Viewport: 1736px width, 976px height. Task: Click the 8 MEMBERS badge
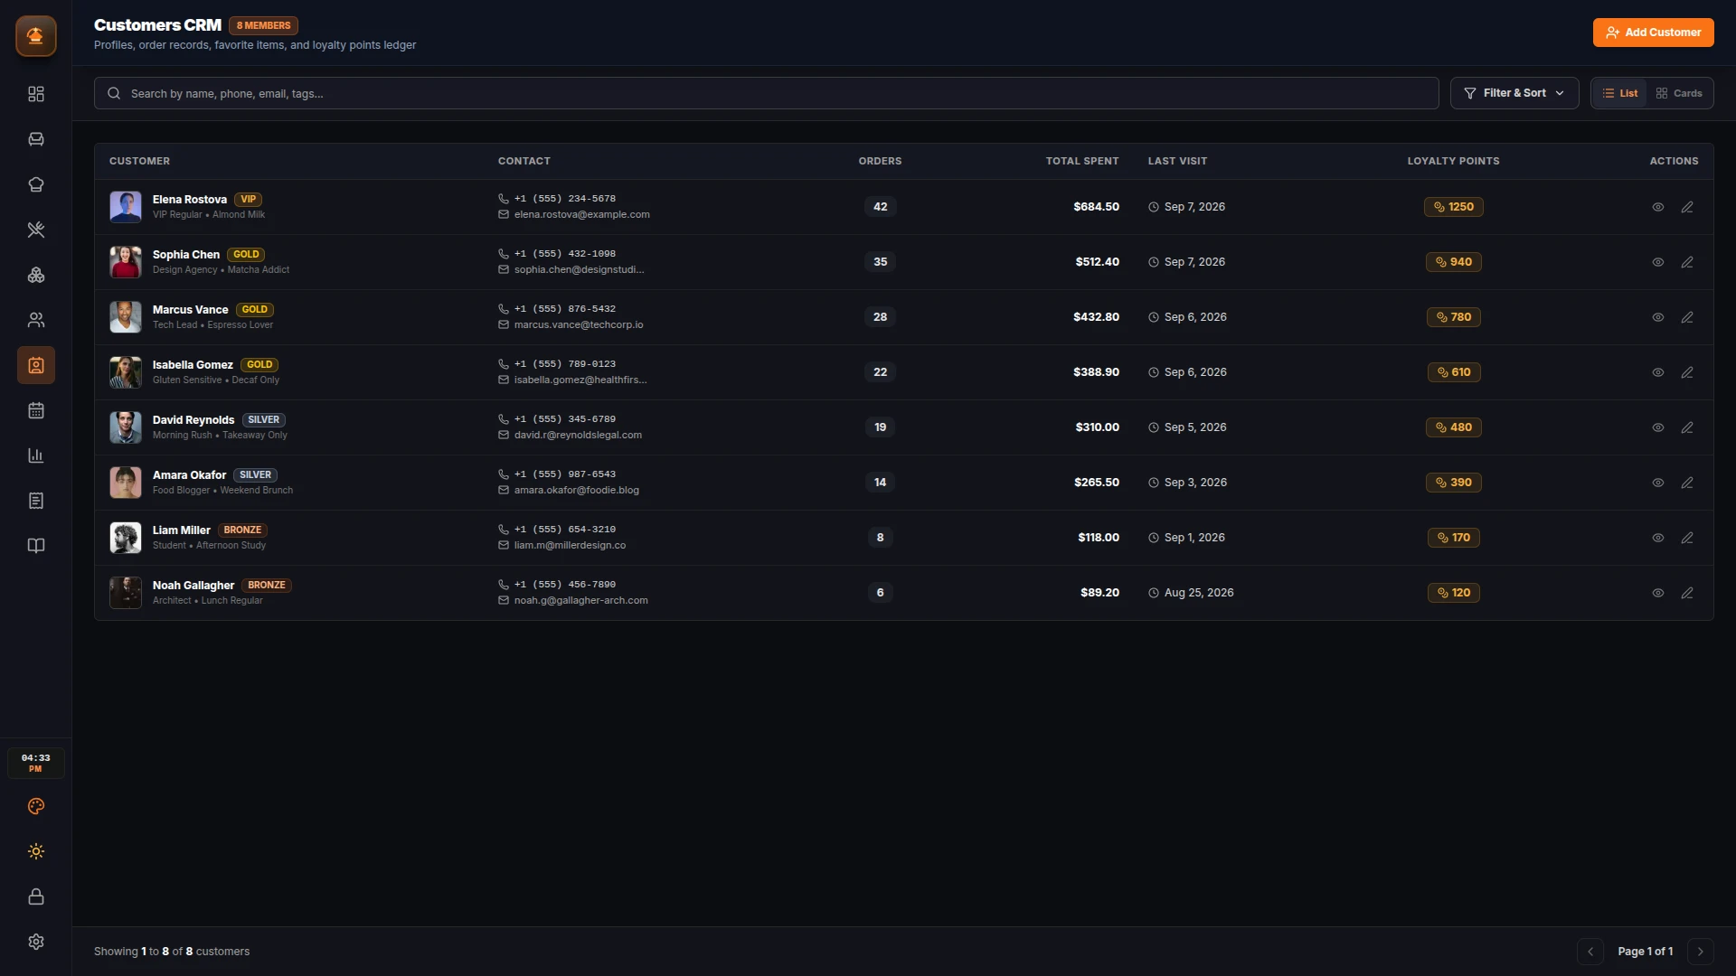pyautogui.click(x=263, y=25)
